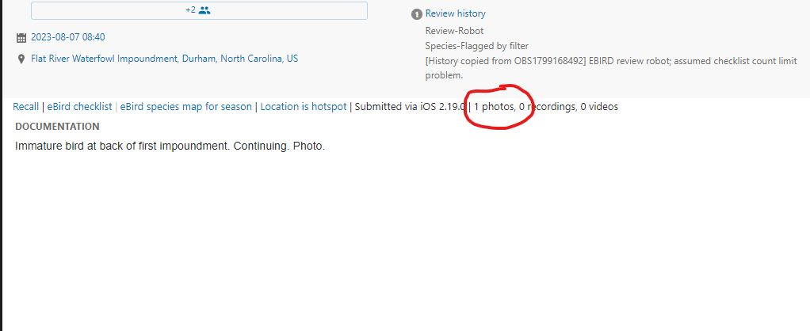Open the Review history link
This screenshot has height=331, width=810.
point(455,14)
